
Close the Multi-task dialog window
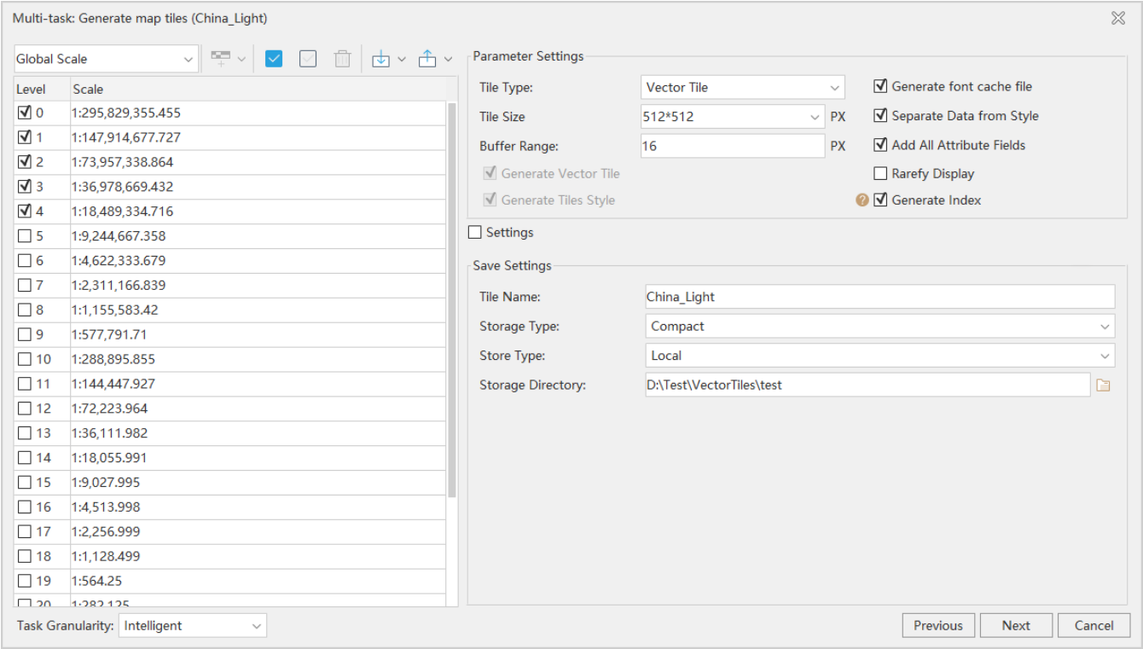[1118, 18]
